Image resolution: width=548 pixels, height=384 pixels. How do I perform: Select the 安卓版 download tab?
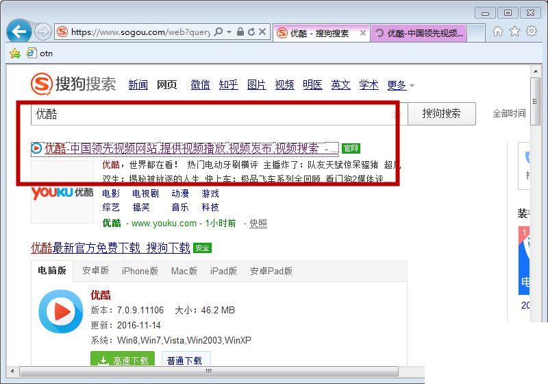click(x=95, y=271)
